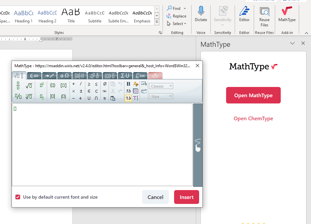
Task: Insert curly braces template
Action: coord(64,97)
